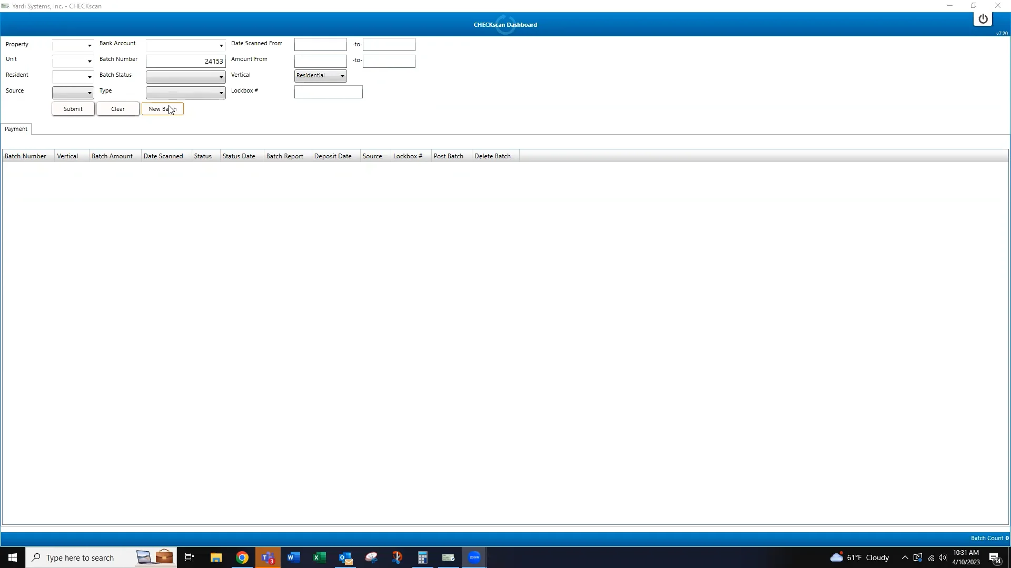Open Excel from the taskbar
The height and width of the screenshot is (568, 1011).
point(319,557)
